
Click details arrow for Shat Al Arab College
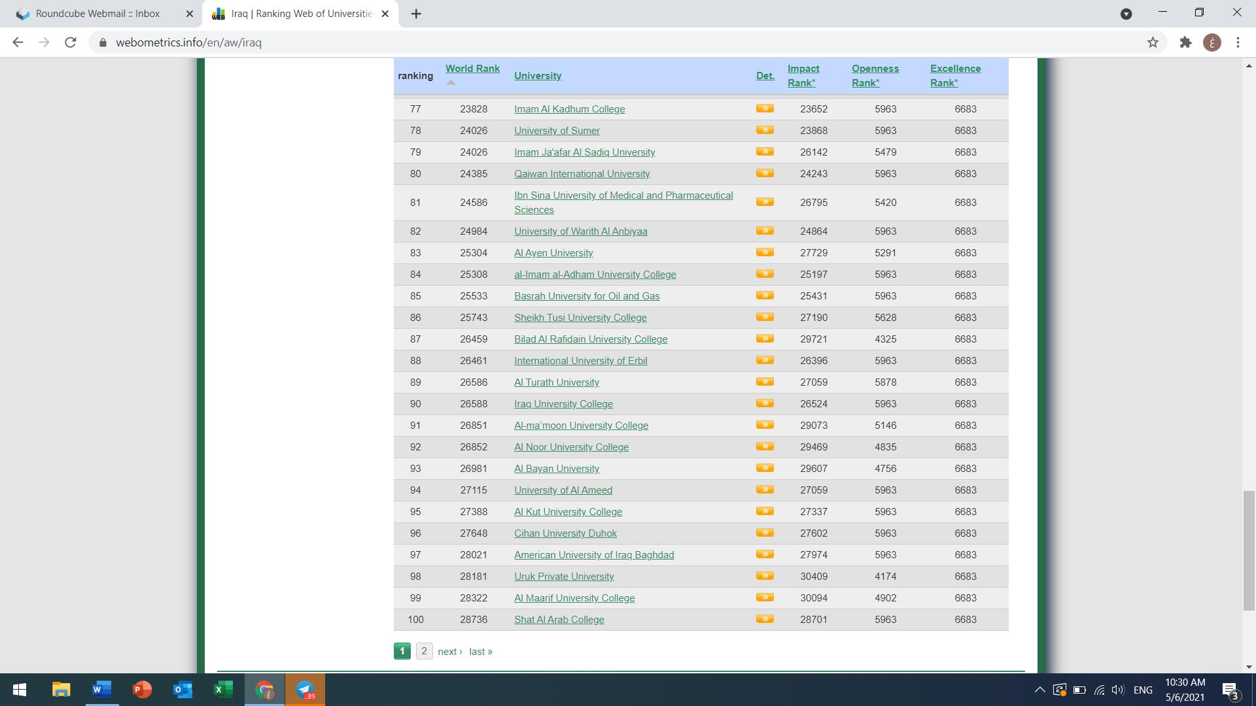765,619
